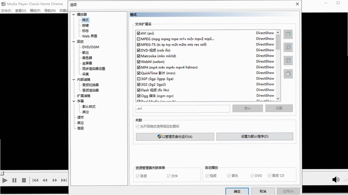Toggle the Ogg 媒体 (ogm ogv) checkbox
Image resolution: width=348 pixels, height=195 pixels.
click(x=138, y=96)
